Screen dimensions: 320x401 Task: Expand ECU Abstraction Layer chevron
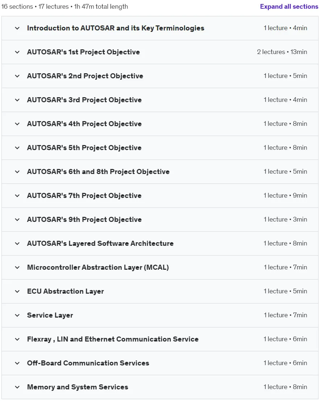pos(17,292)
